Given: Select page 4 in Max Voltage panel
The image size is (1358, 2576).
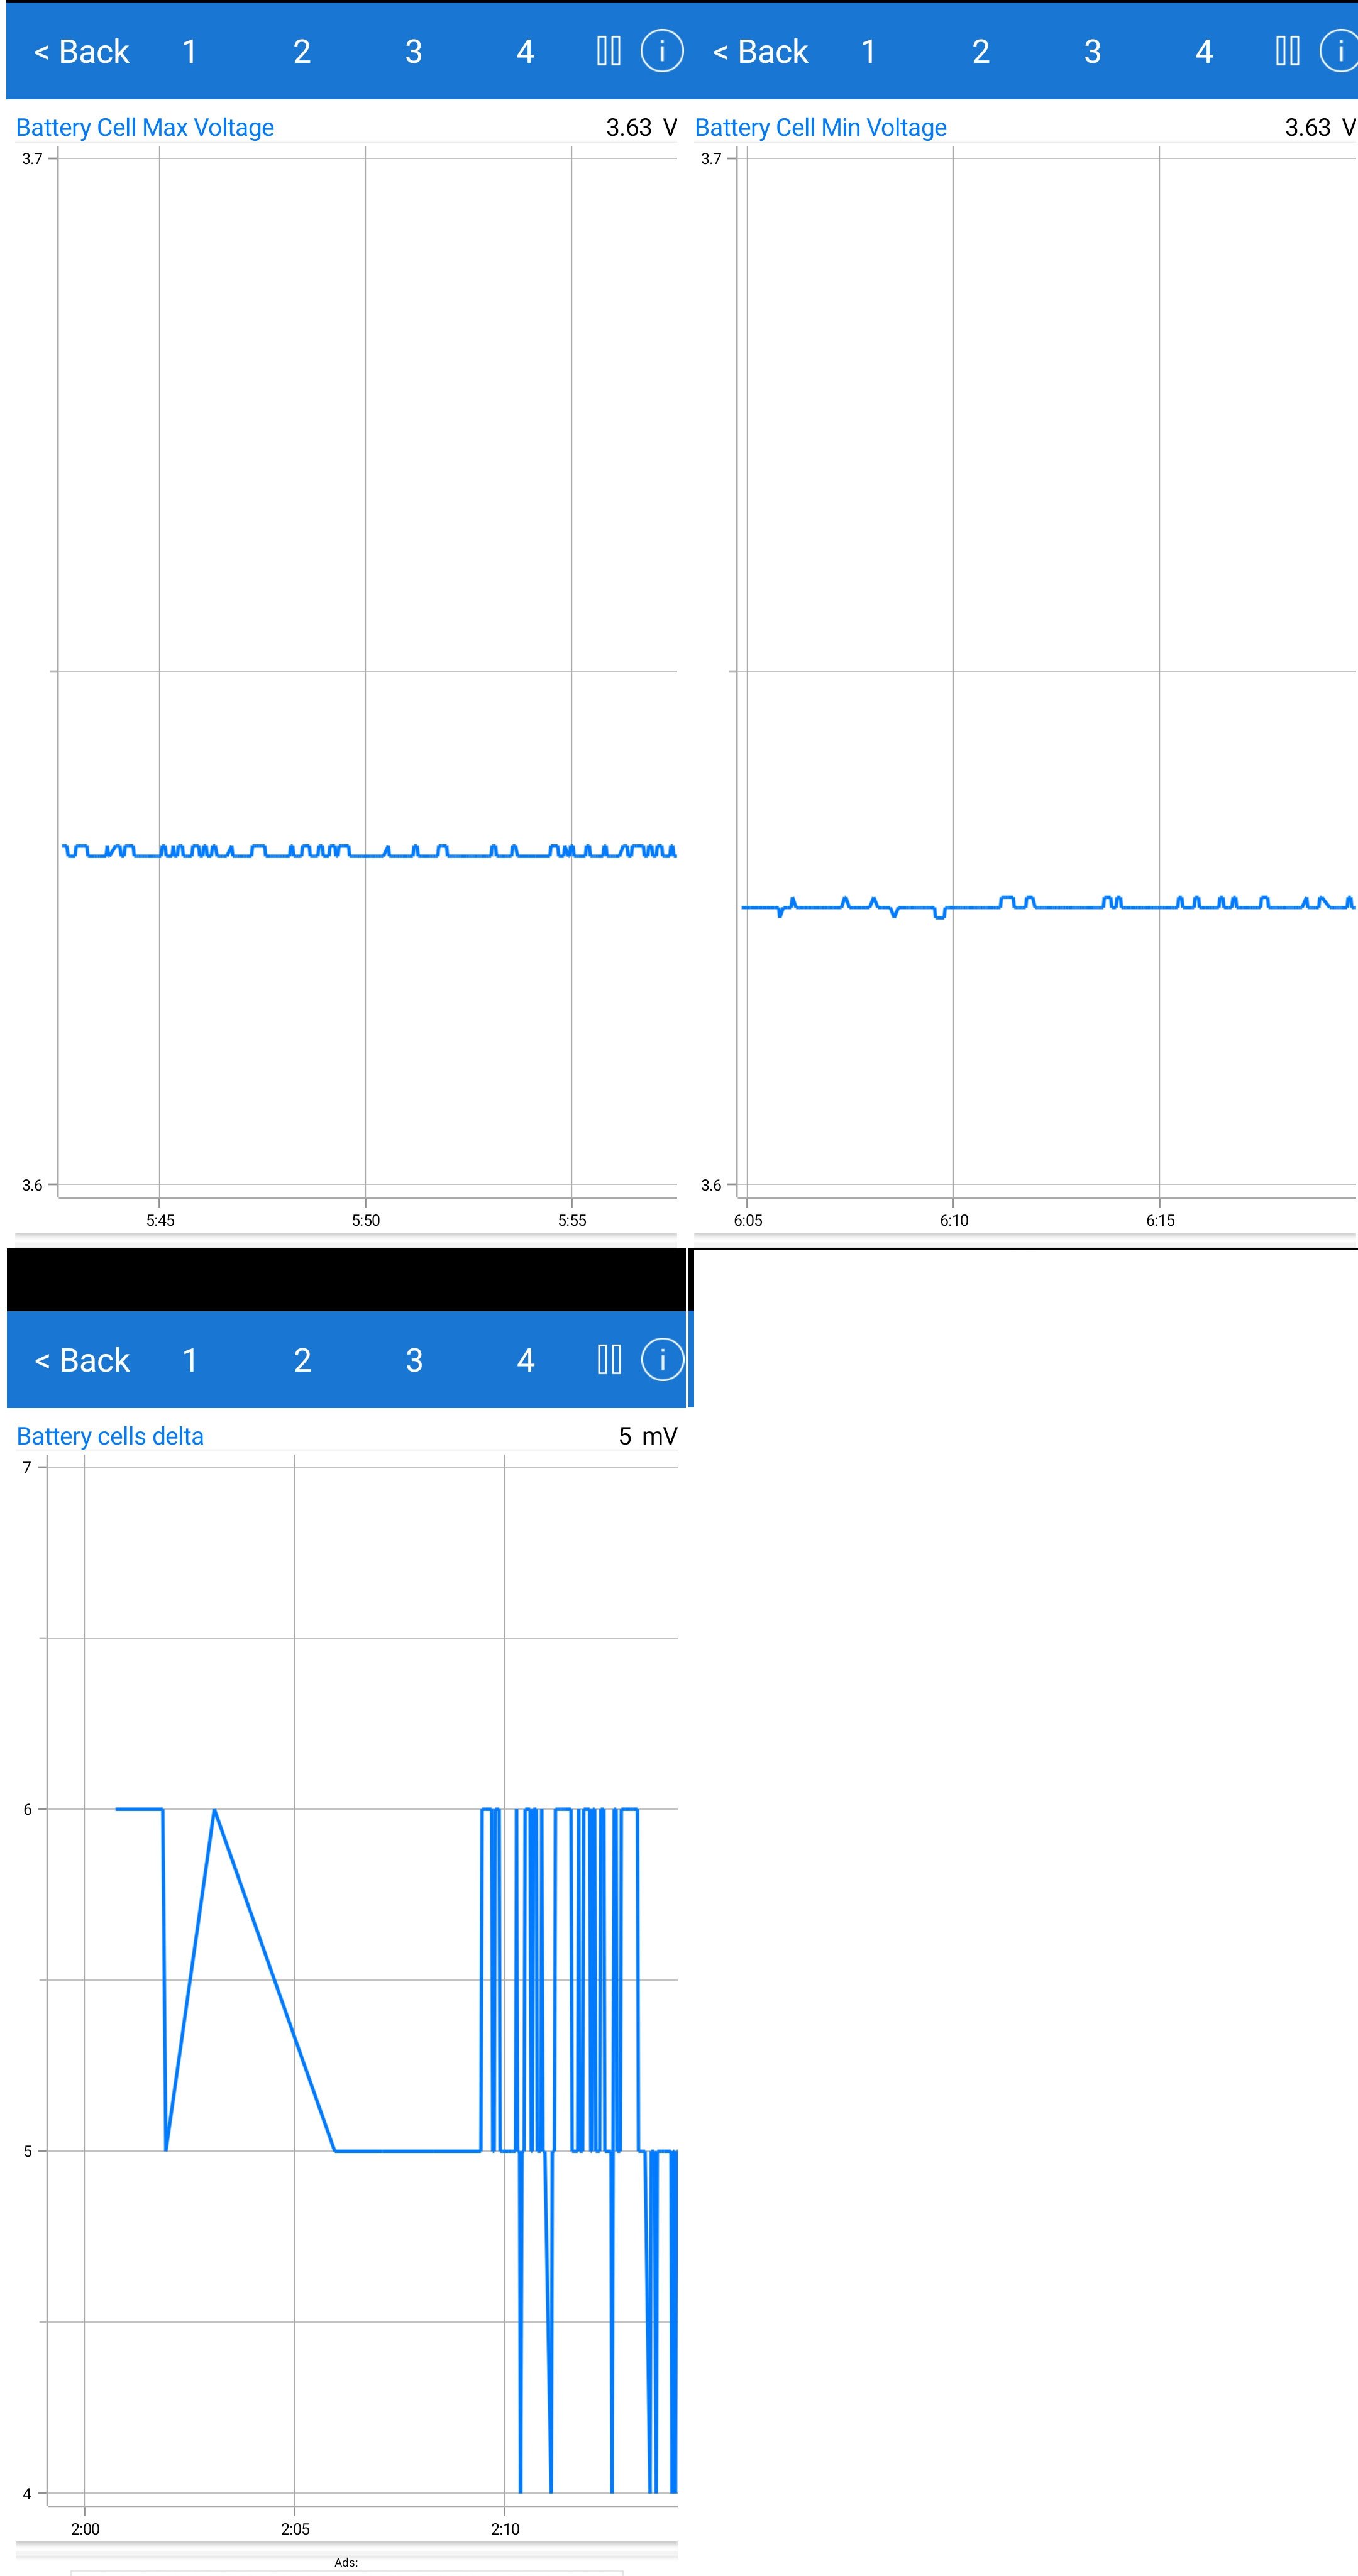Looking at the screenshot, I should pyautogui.click(x=525, y=51).
